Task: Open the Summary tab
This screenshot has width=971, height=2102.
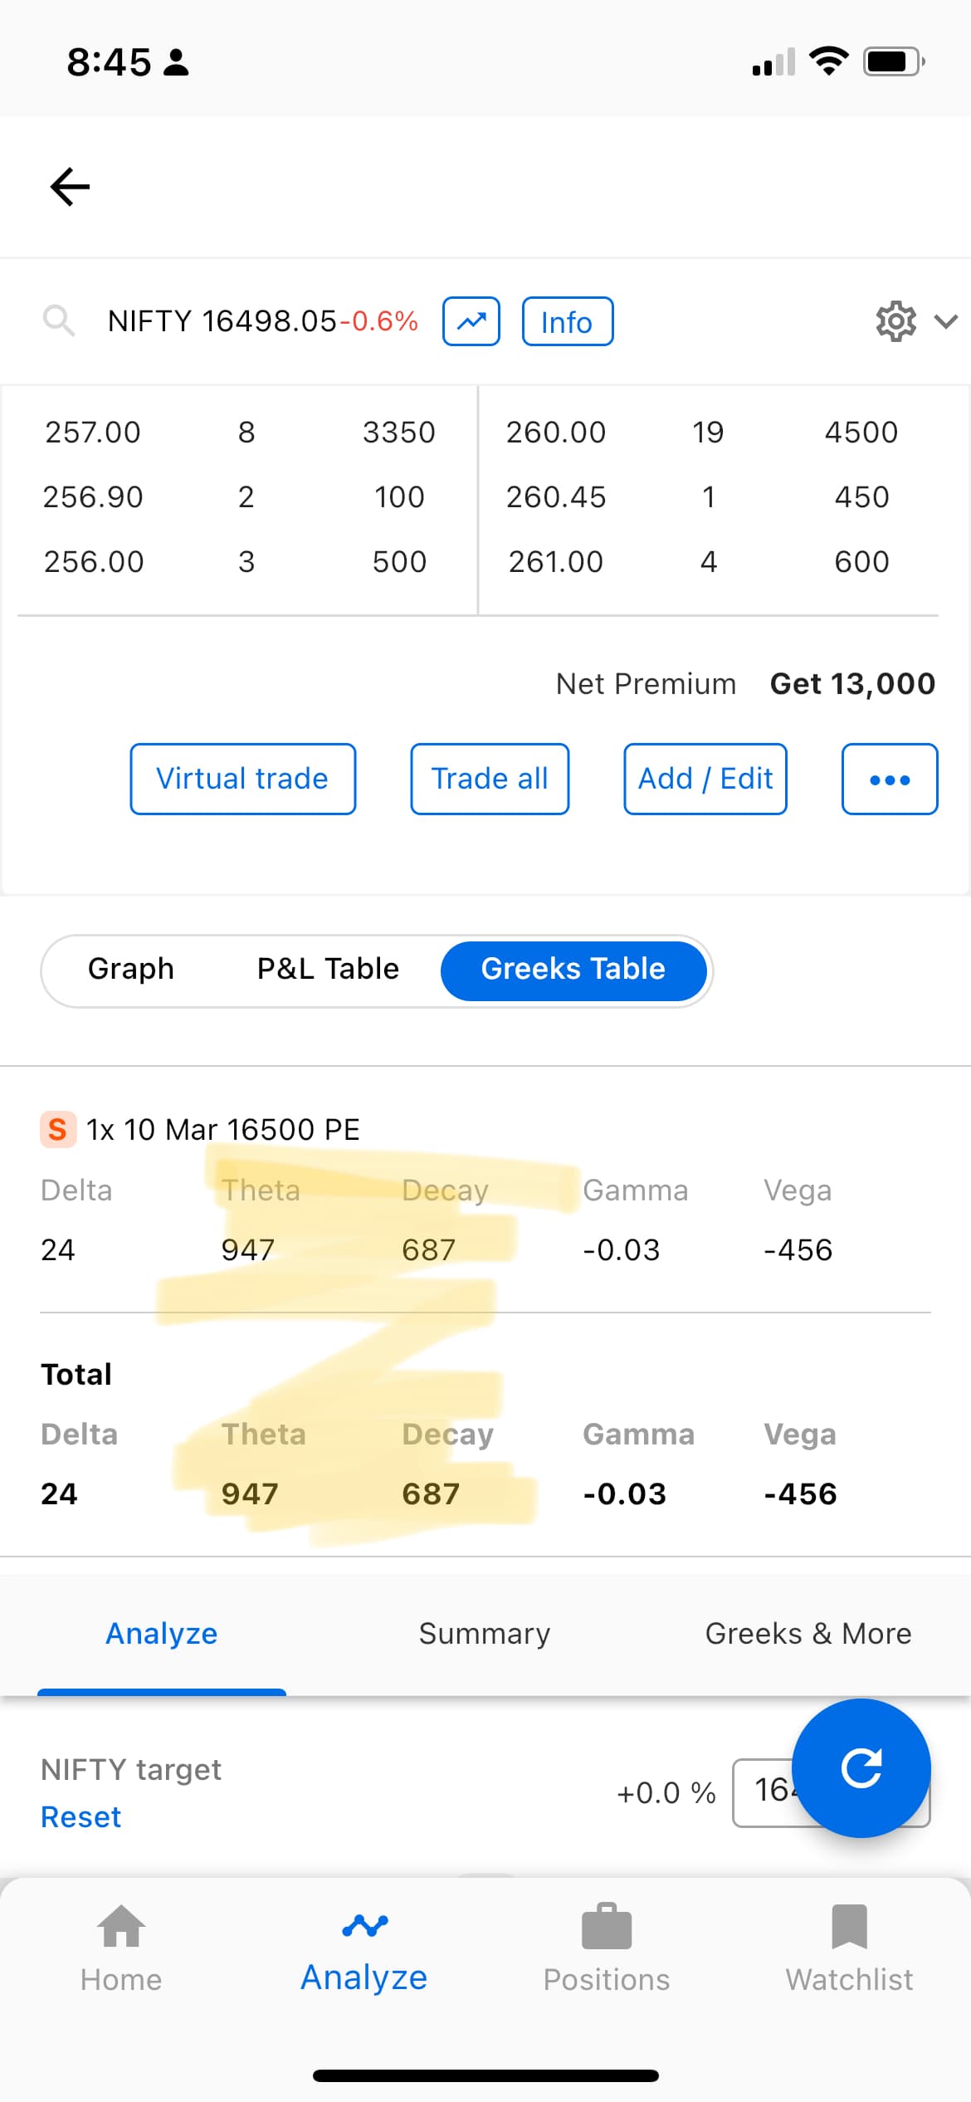Action: (x=485, y=1634)
